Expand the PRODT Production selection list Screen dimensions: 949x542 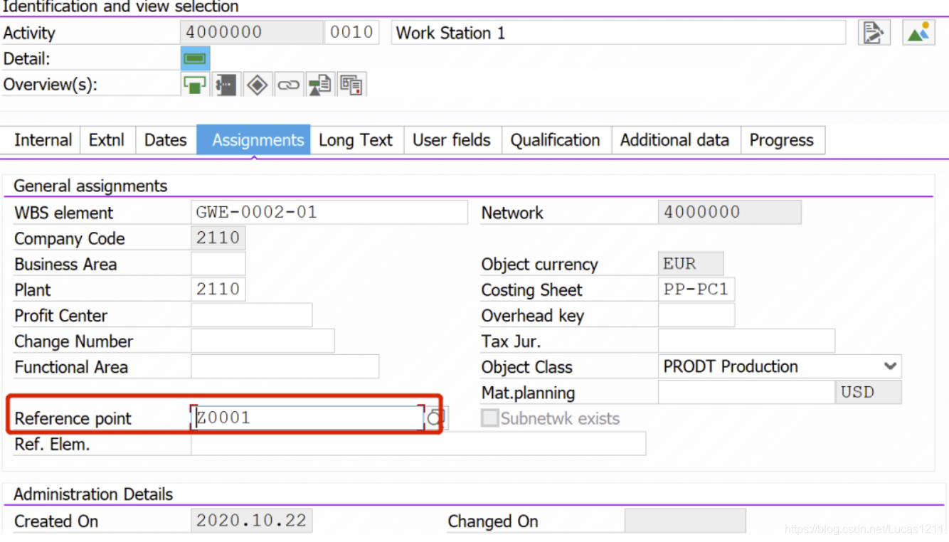pos(891,366)
